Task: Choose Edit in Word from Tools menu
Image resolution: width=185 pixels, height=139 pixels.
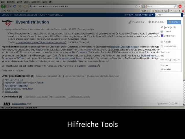Action: pos(170,36)
